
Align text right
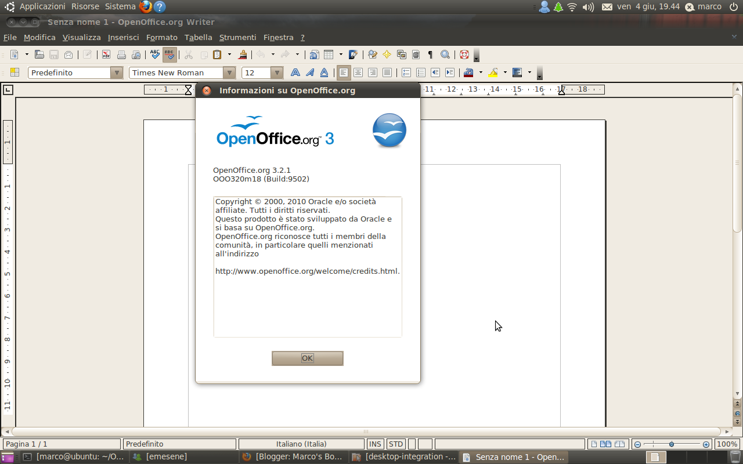(x=373, y=72)
